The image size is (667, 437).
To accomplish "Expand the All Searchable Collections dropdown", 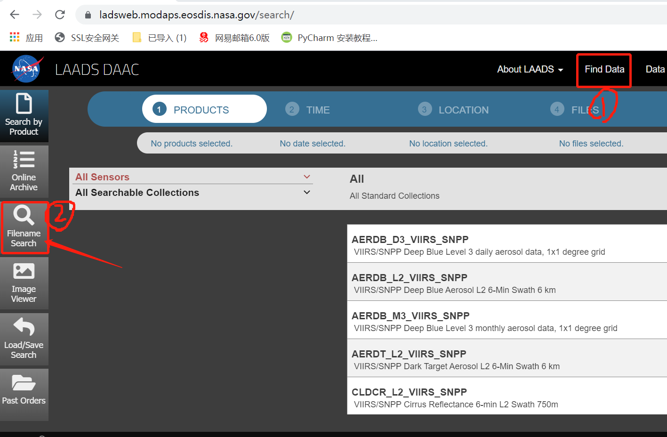I will [192, 192].
